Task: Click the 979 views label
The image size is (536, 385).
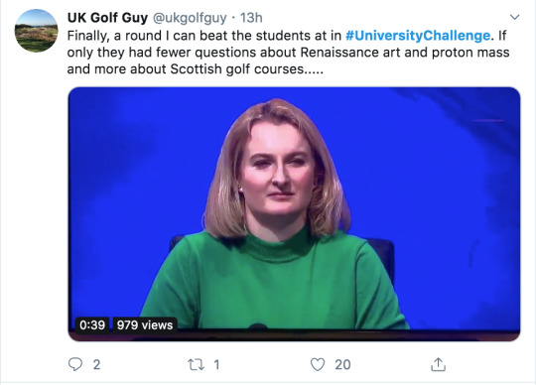Action: (x=145, y=324)
